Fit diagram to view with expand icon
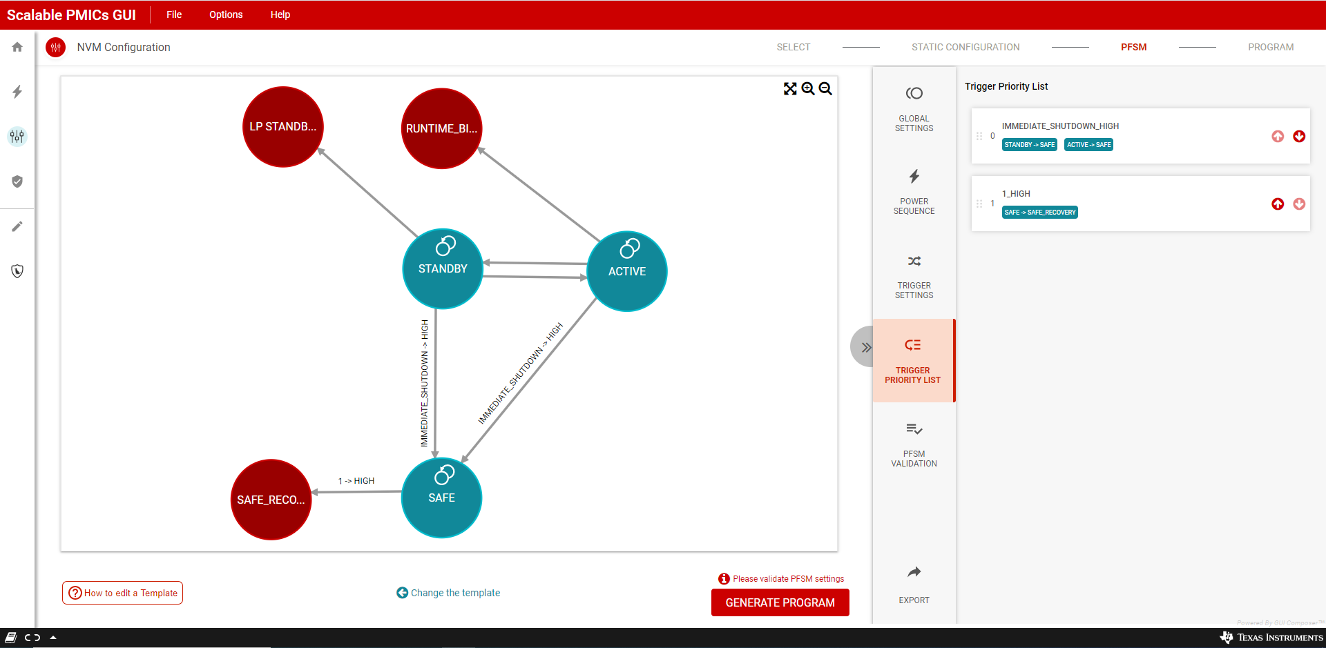Image resolution: width=1326 pixels, height=648 pixels. [x=790, y=88]
